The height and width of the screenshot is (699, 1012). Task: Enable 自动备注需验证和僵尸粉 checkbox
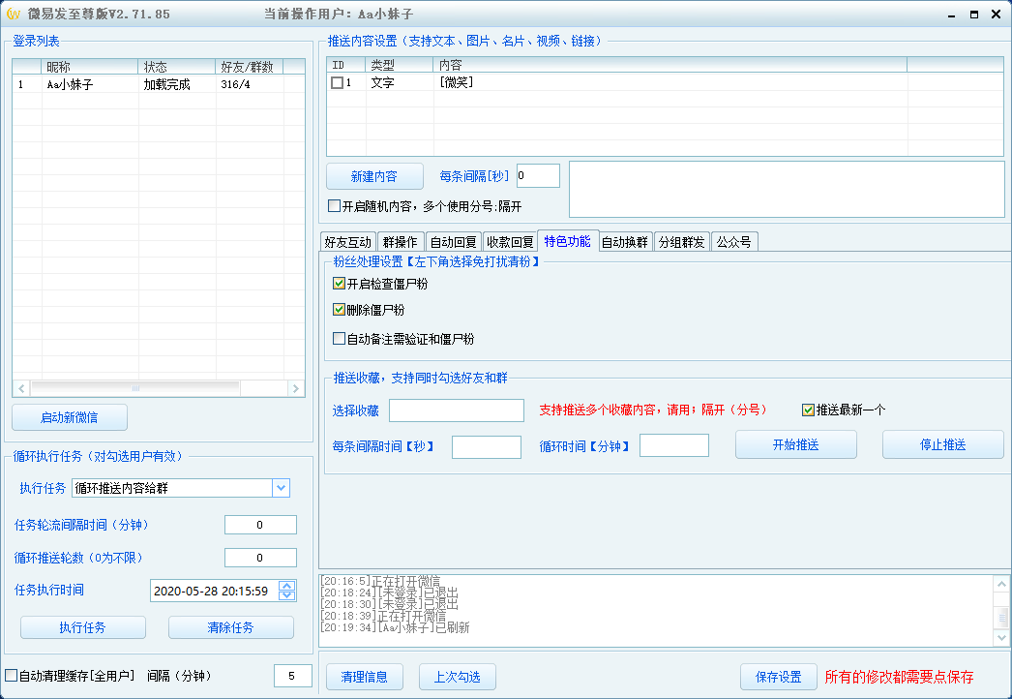point(339,340)
